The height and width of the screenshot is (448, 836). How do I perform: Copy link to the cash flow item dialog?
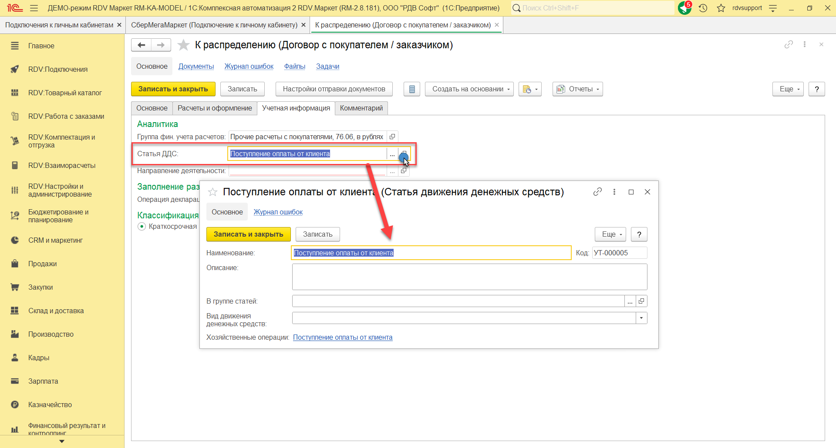pos(597,192)
